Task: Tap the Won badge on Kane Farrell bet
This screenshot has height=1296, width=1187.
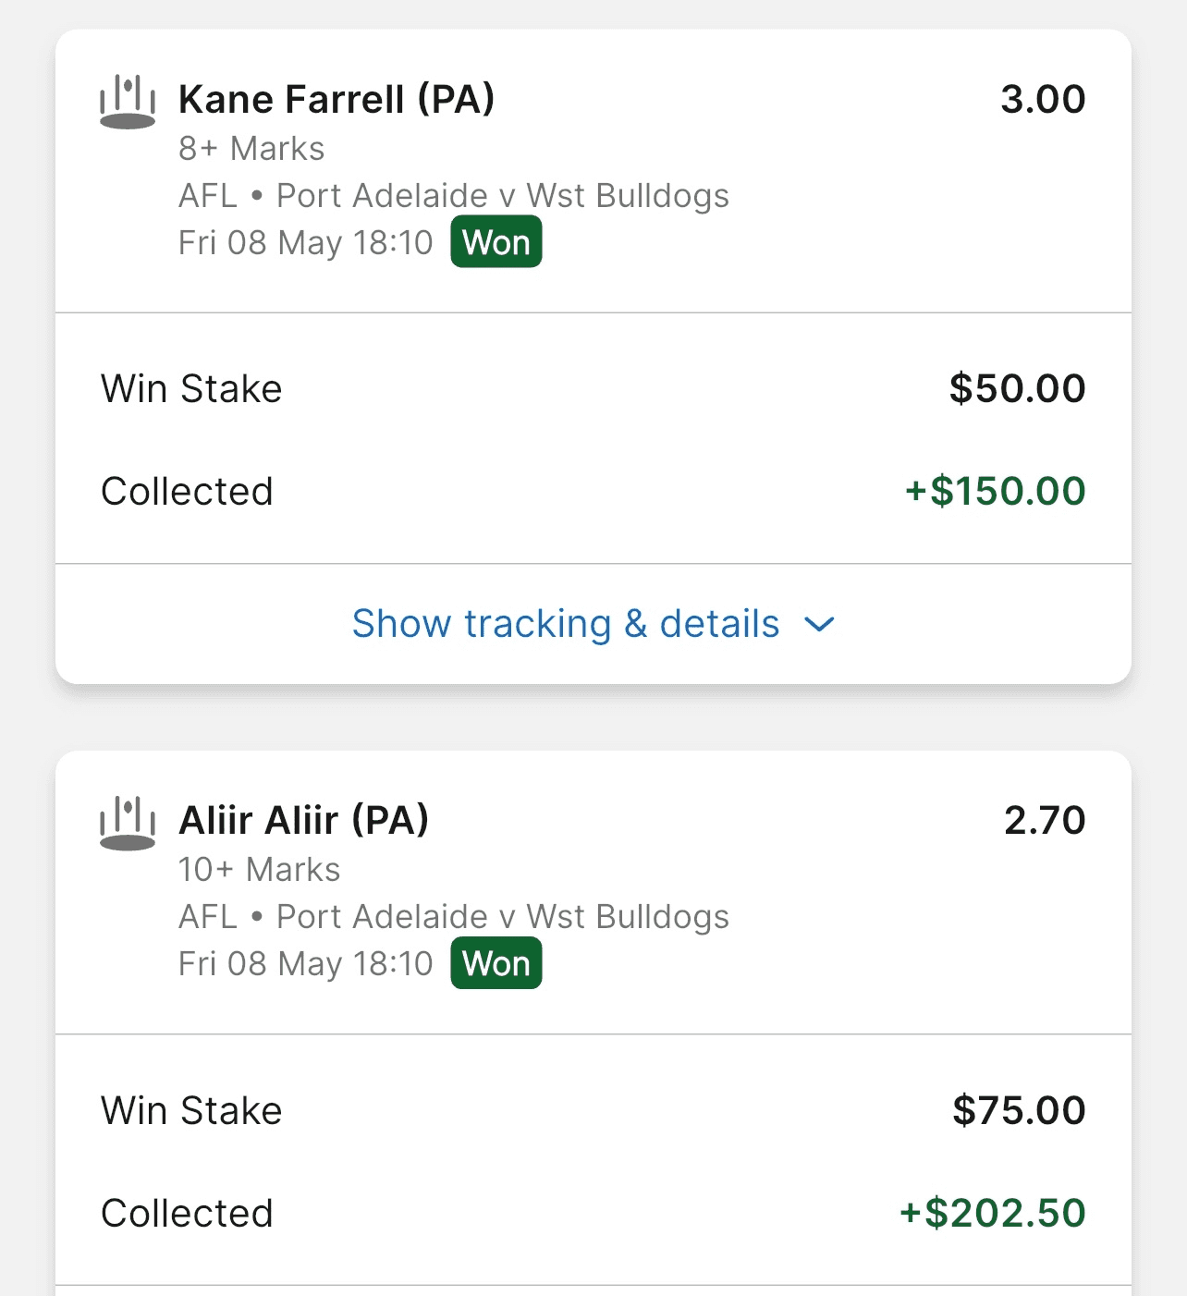Action: click(x=496, y=242)
